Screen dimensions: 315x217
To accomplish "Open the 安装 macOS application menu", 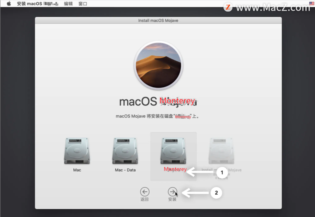I will (38, 4).
